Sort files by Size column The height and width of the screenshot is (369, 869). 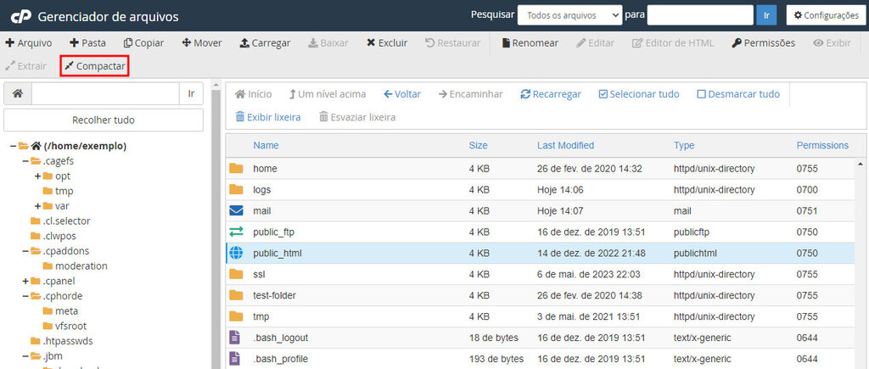coord(479,145)
